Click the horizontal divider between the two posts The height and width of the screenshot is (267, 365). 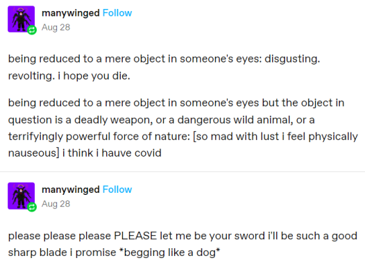(x=182, y=172)
